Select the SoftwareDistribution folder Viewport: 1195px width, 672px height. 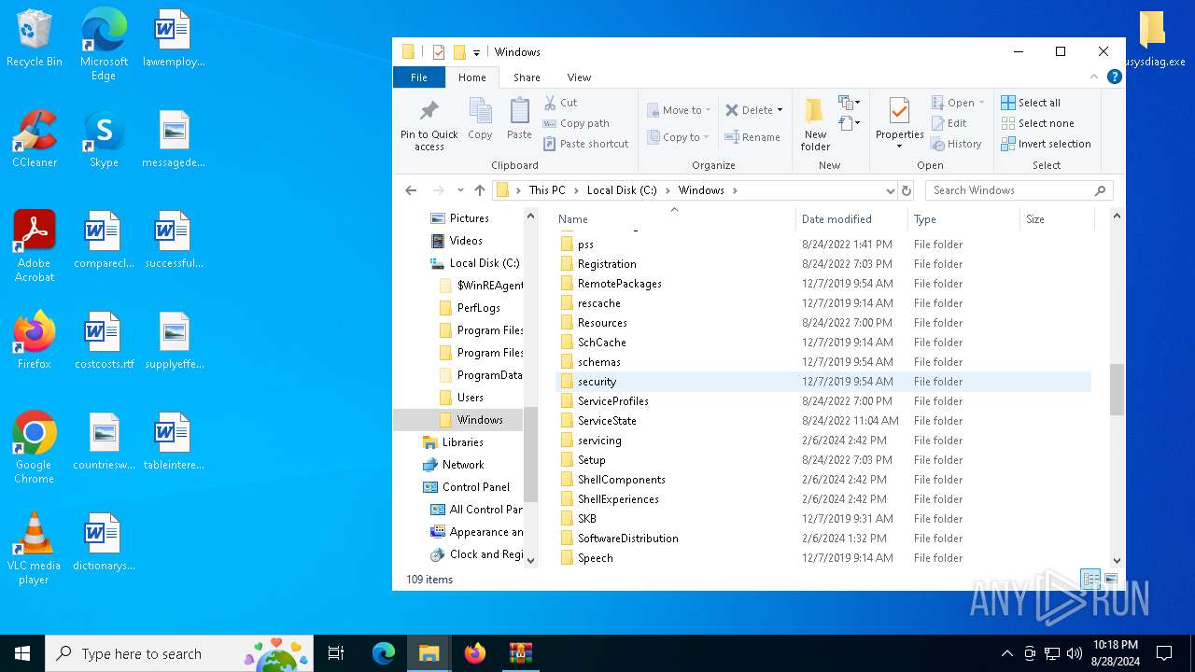(x=627, y=539)
